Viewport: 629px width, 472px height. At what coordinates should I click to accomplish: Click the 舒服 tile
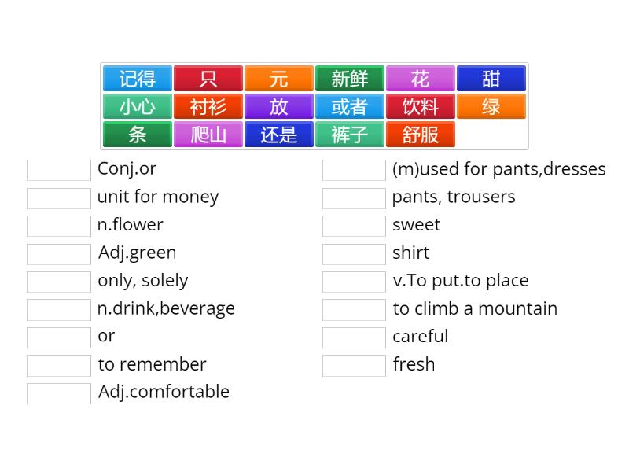click(x=421, y=135)
